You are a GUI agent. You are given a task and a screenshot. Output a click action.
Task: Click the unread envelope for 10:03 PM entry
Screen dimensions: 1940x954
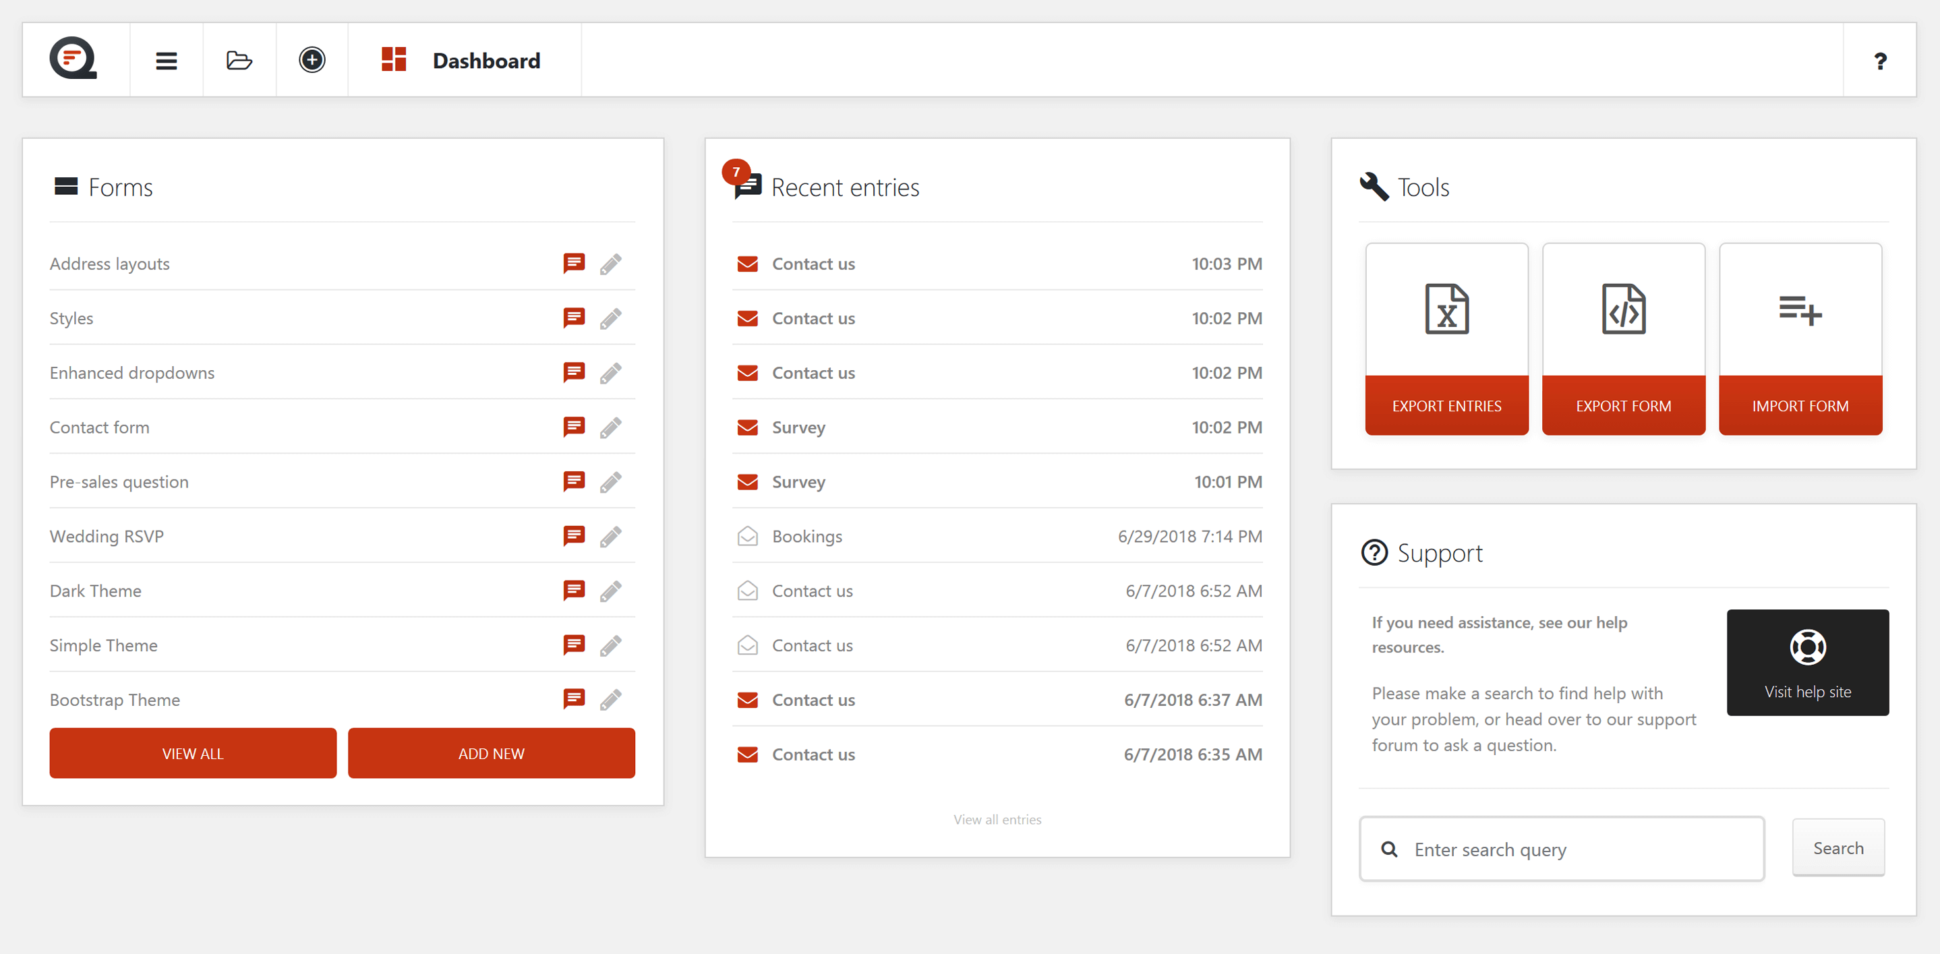(x=747, y=264)
